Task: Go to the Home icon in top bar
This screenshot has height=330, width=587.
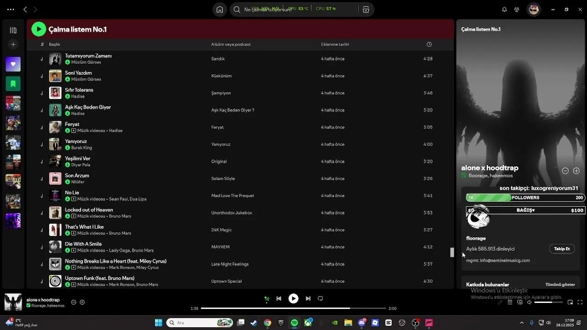Action: (x=220, y=9)
